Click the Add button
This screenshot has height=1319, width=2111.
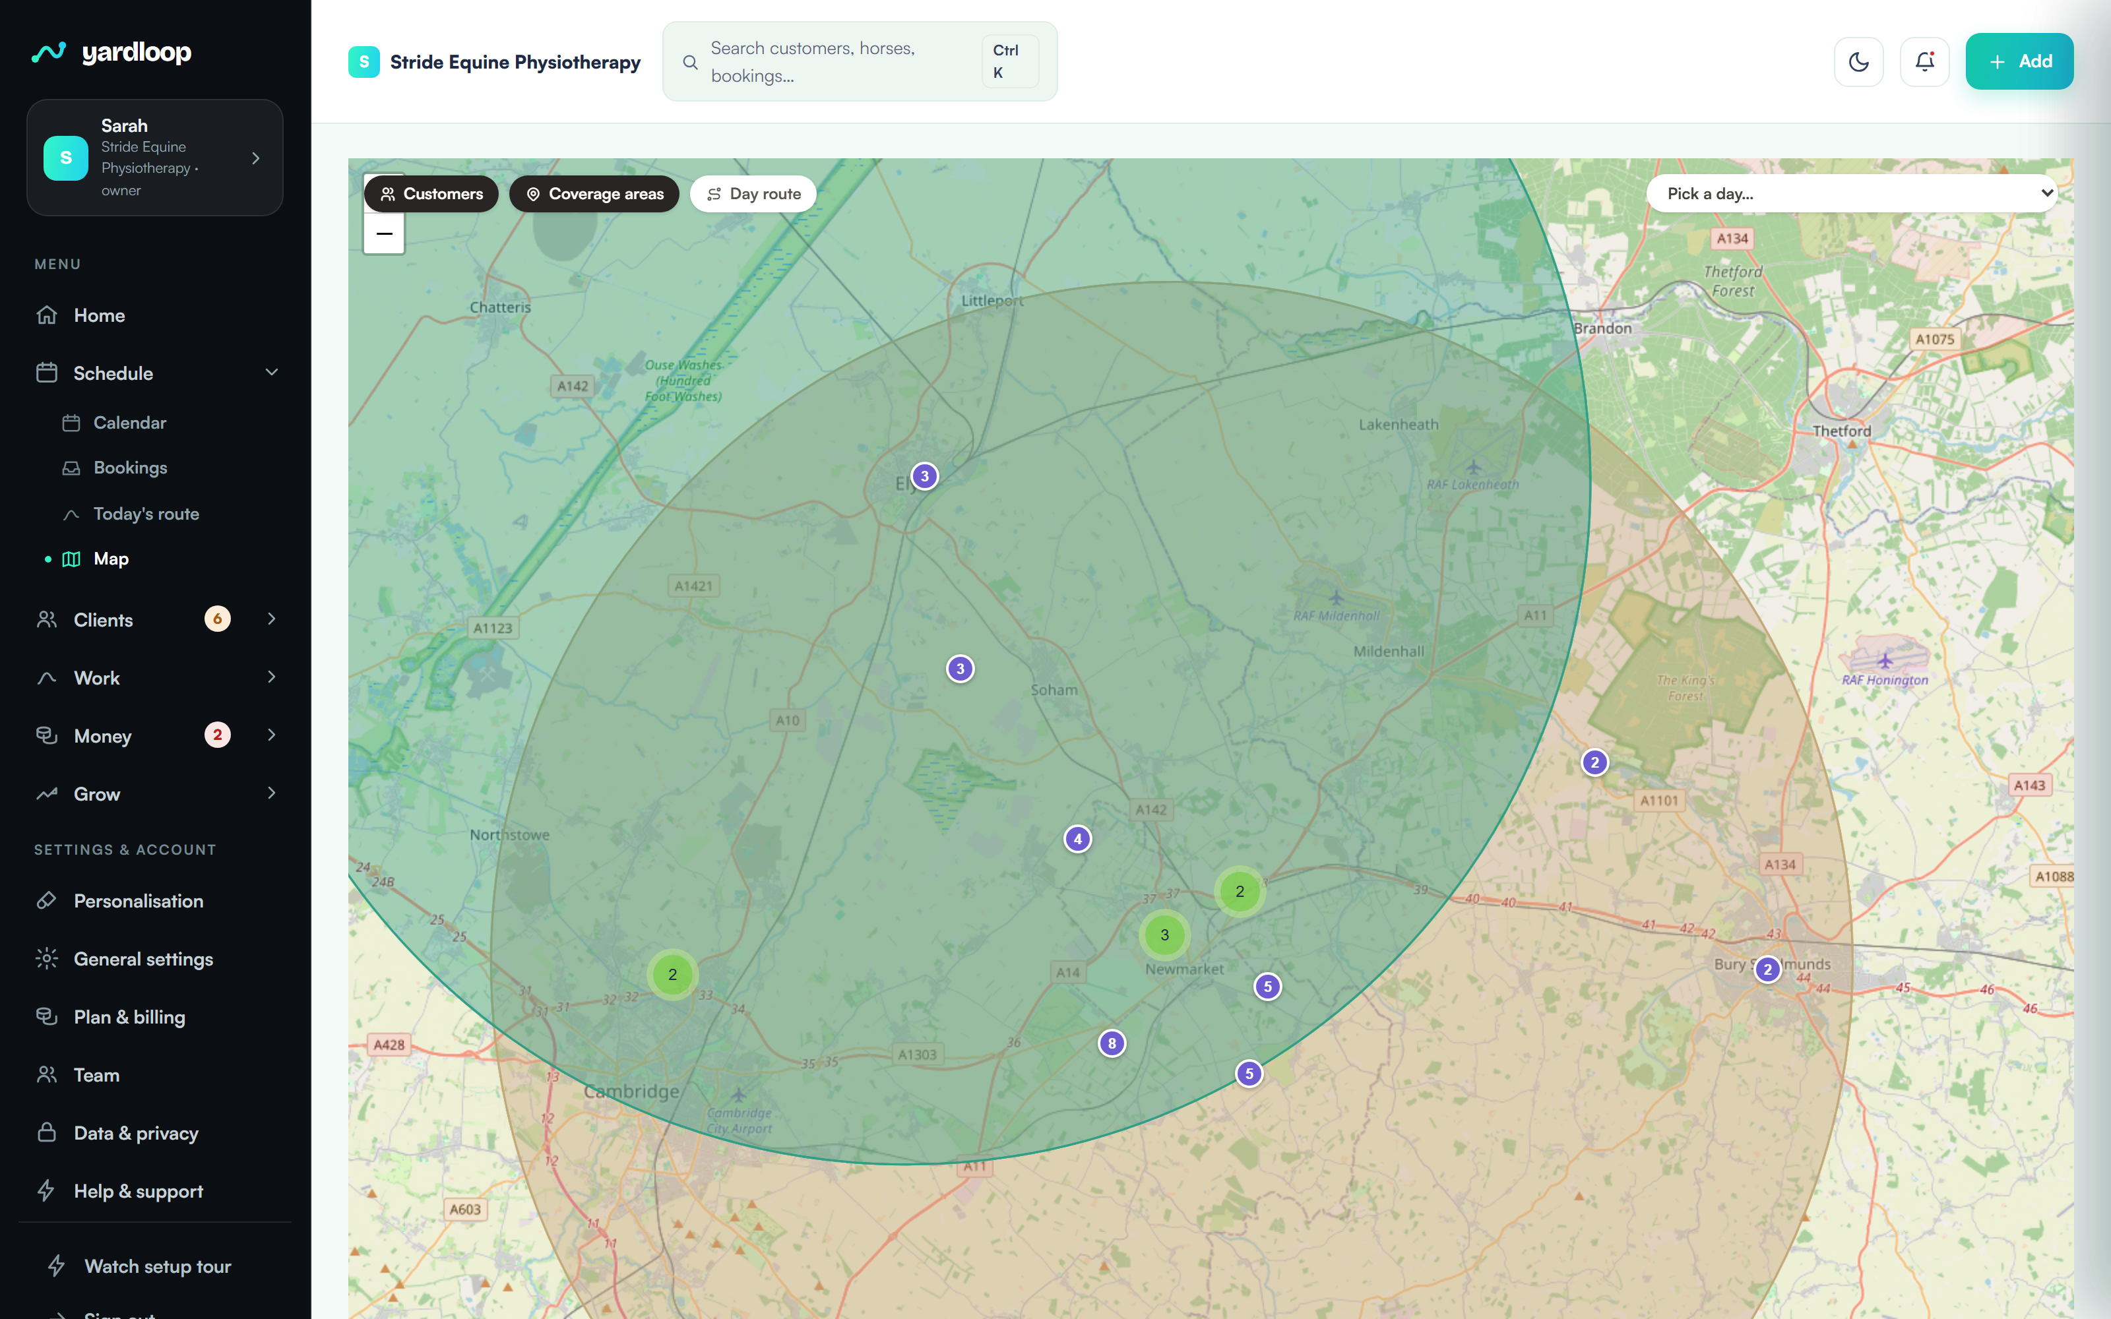pyautogui.click(x=2019, y=61)
